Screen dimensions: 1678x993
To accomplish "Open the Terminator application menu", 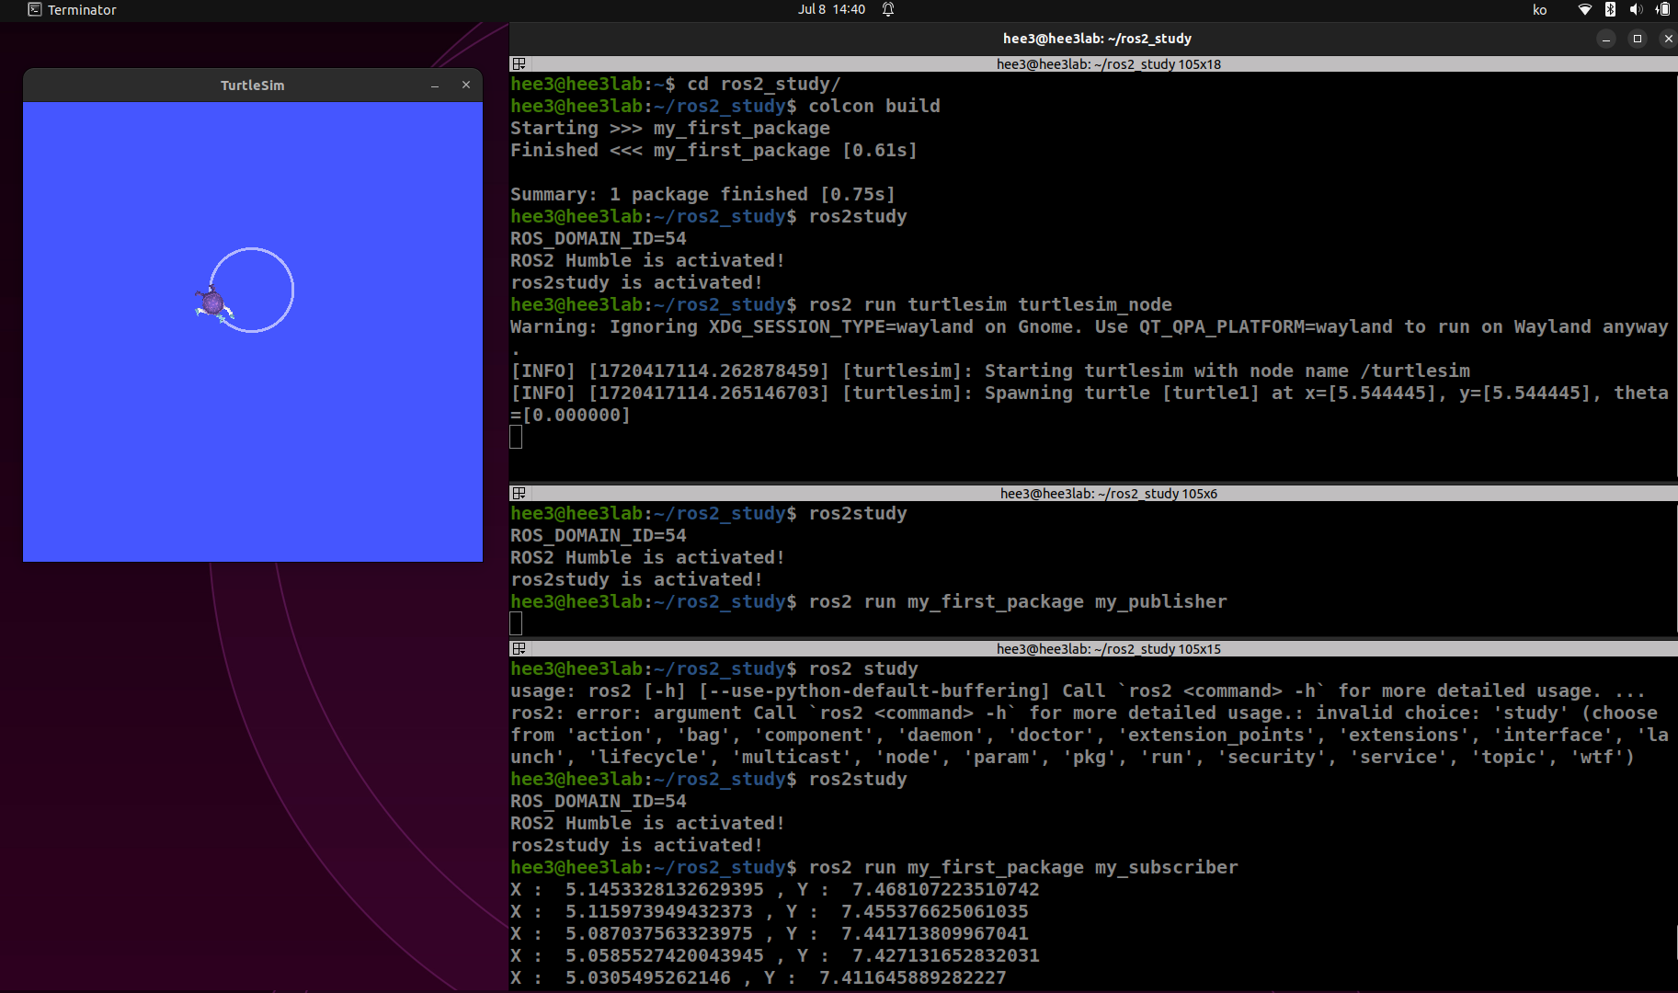I will (x=73, y=9).
